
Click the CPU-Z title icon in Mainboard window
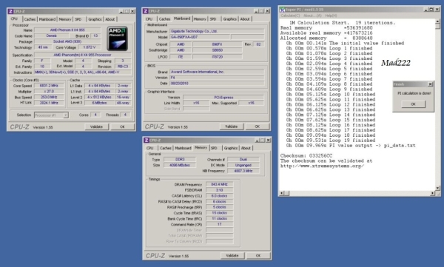tap(146, 11)
